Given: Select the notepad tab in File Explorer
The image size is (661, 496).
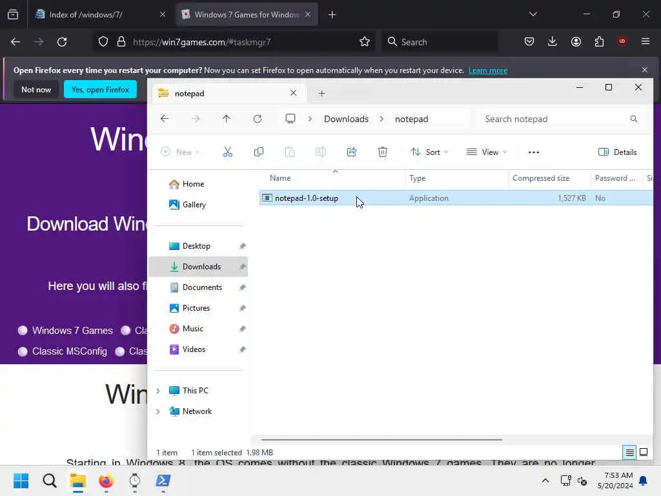Looking at the screenshot, I should [x=228, y=93].
